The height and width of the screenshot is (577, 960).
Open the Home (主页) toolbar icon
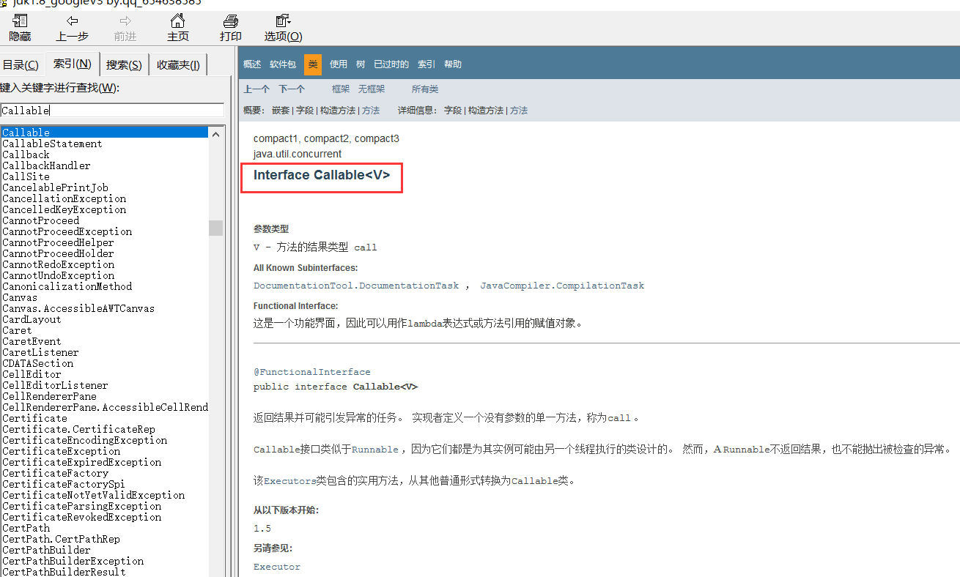[177, 28]
